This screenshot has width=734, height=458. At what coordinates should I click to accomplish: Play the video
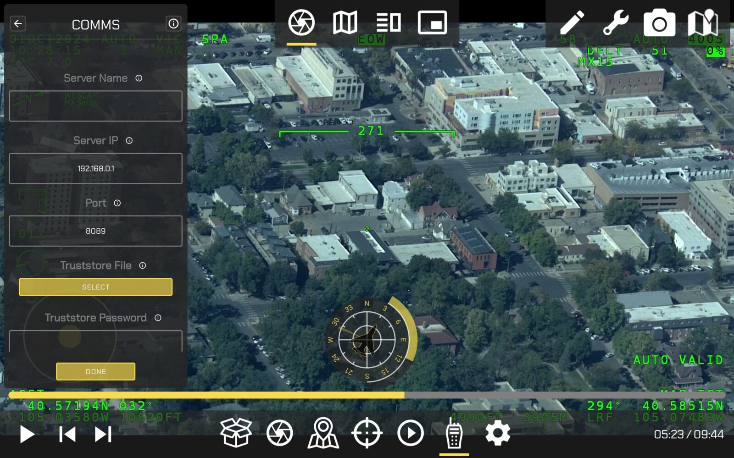[27, 434]
